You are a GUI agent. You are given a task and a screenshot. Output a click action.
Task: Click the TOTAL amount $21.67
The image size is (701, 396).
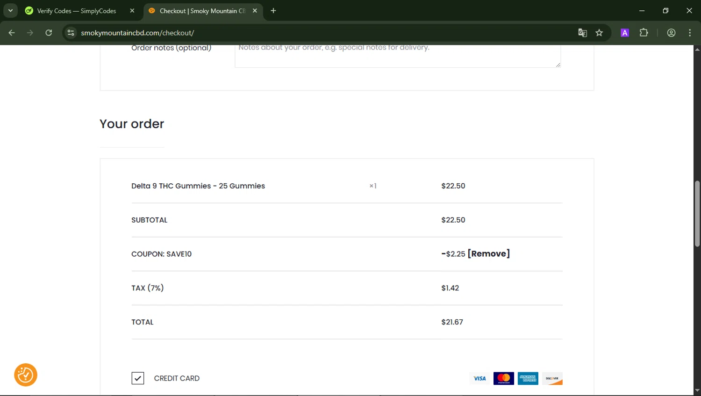[452, 322]
